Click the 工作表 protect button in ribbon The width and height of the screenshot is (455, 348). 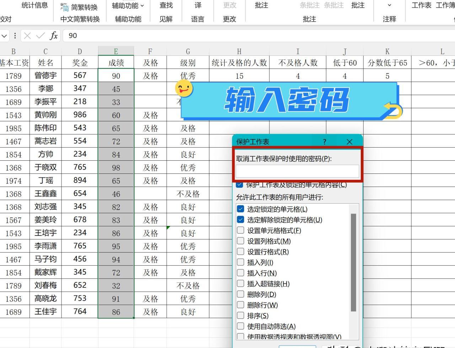click(x=421, y=5)
